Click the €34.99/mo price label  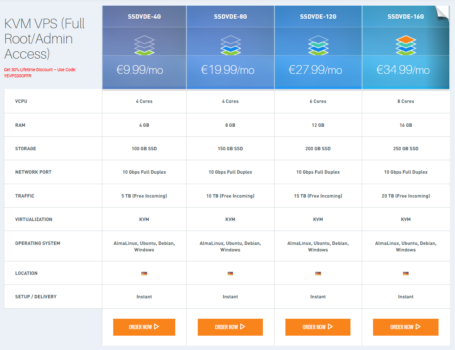click(403, 70)
